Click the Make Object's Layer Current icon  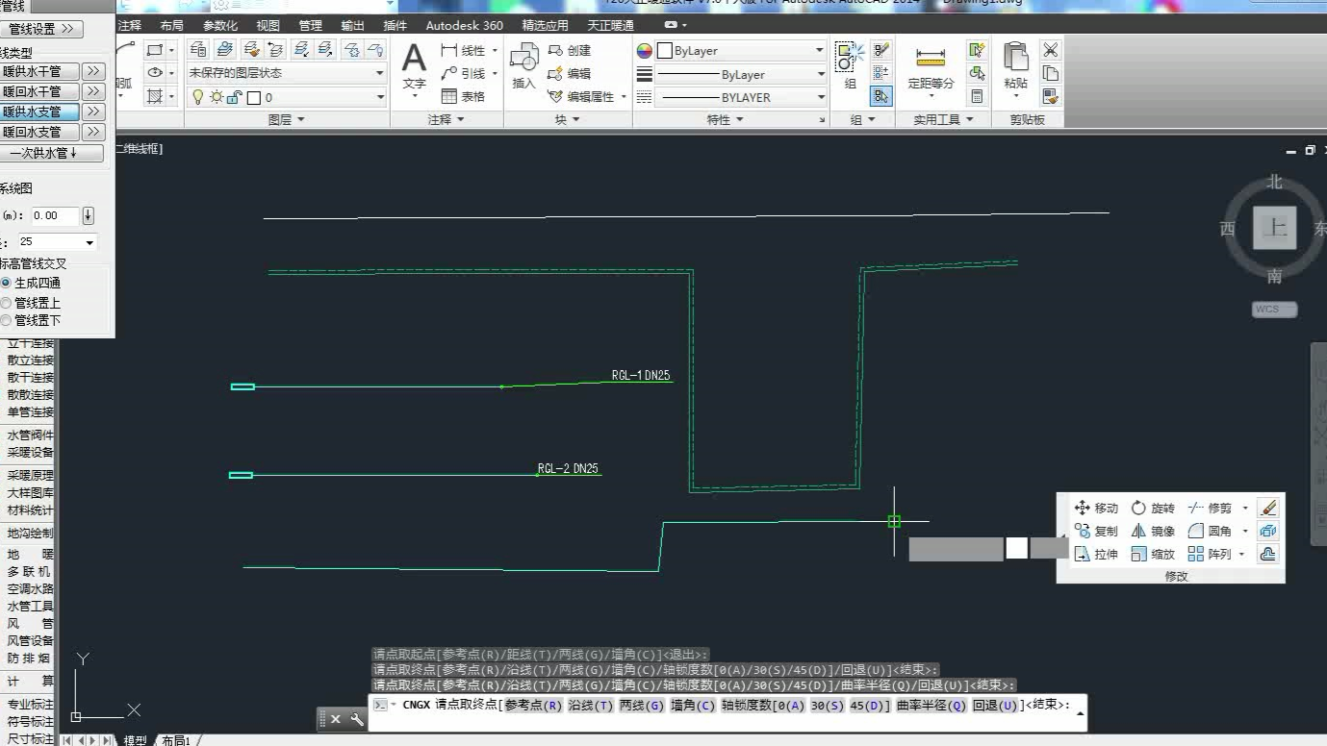tap(224, 50)
